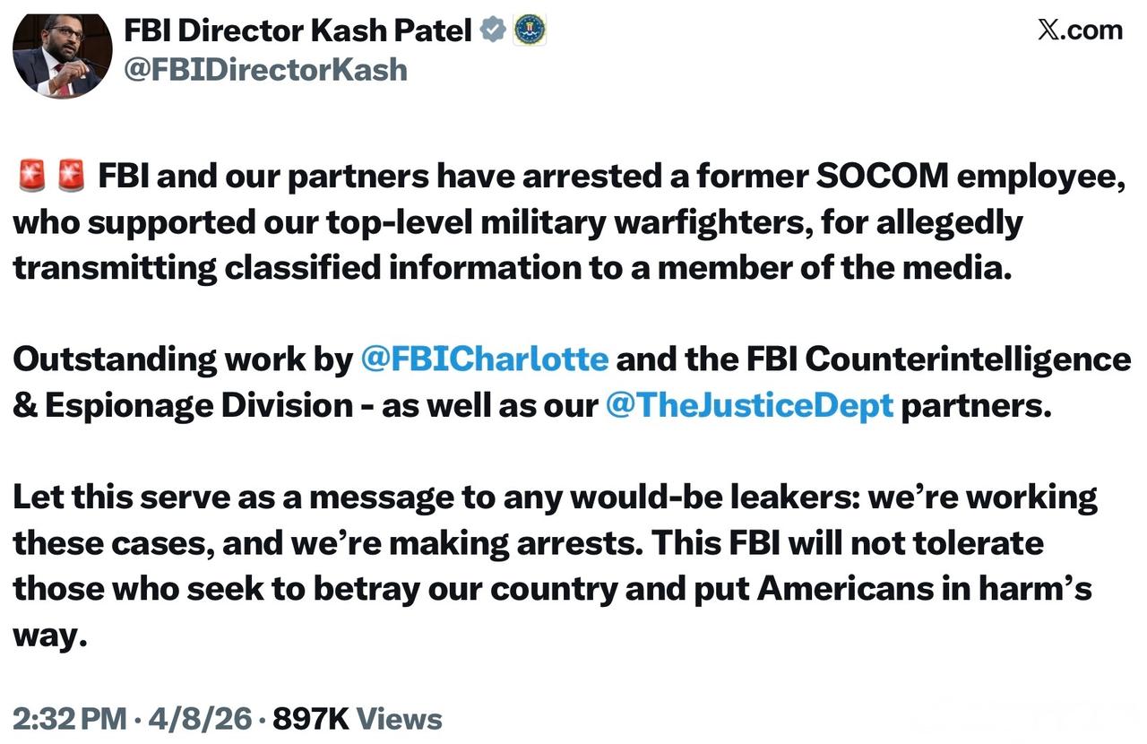Viewport: 1147px width, 744px height.
Task: Open the @FBIDirectorKash handle
Action: tap(265, 69)
